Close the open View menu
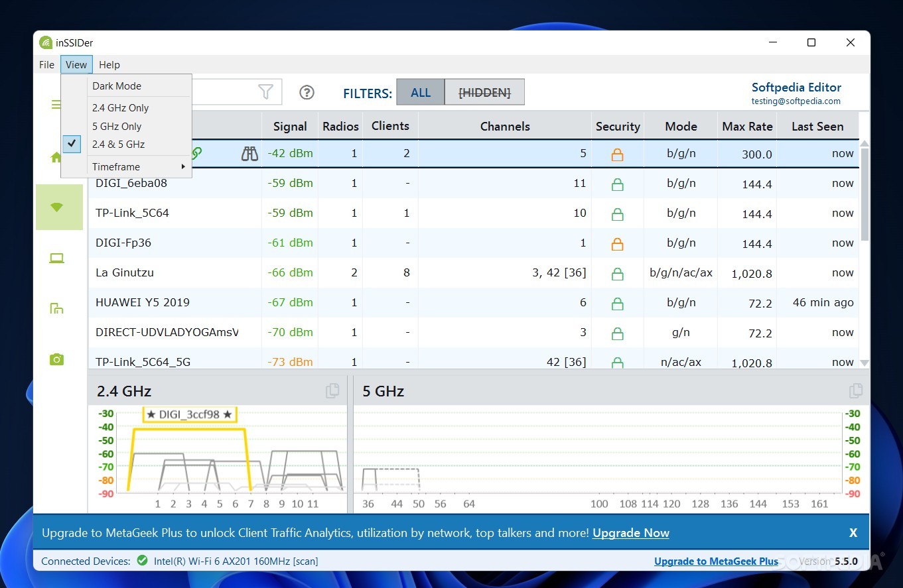 pos(76,64)
